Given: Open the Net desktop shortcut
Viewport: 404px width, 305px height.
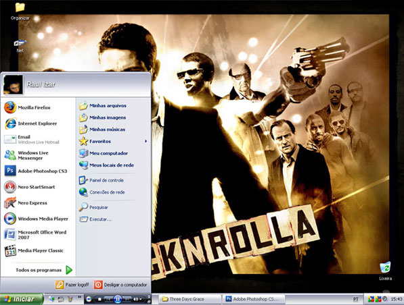Looking at the screenshot, I should point(20,45).
